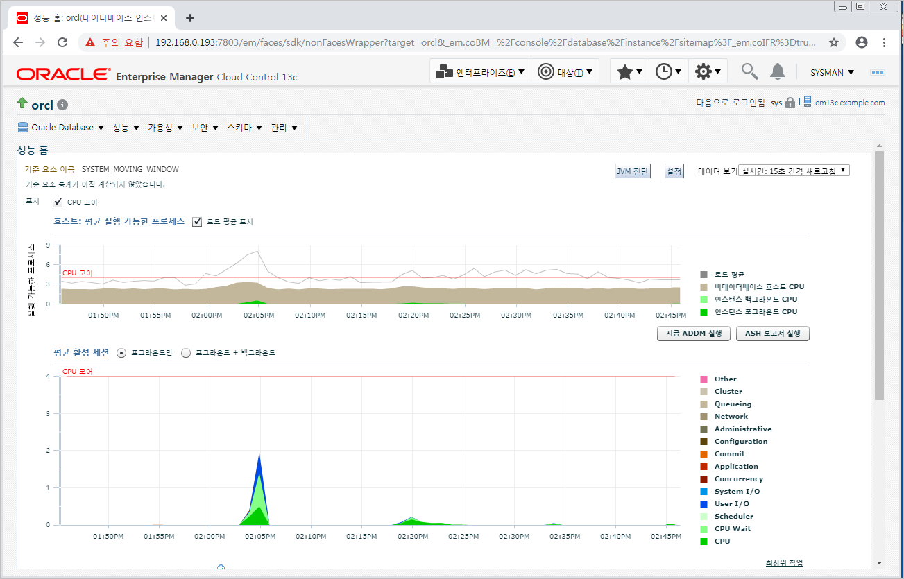Click the JVM 진단 button
904x579 pixels.
[x=633, y=171]
